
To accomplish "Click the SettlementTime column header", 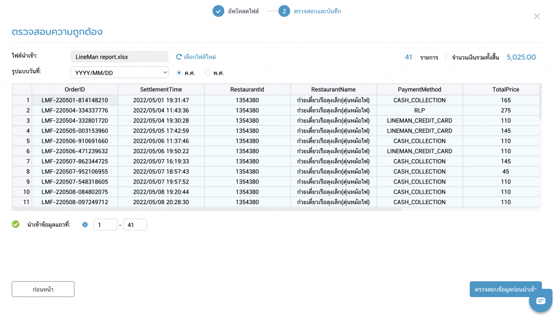I will pyautogui.click(x=161, y=90).
